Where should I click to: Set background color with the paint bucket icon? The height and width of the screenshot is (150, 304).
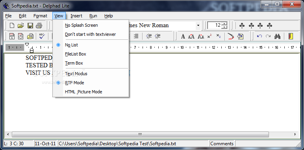(x=240, y=36)
